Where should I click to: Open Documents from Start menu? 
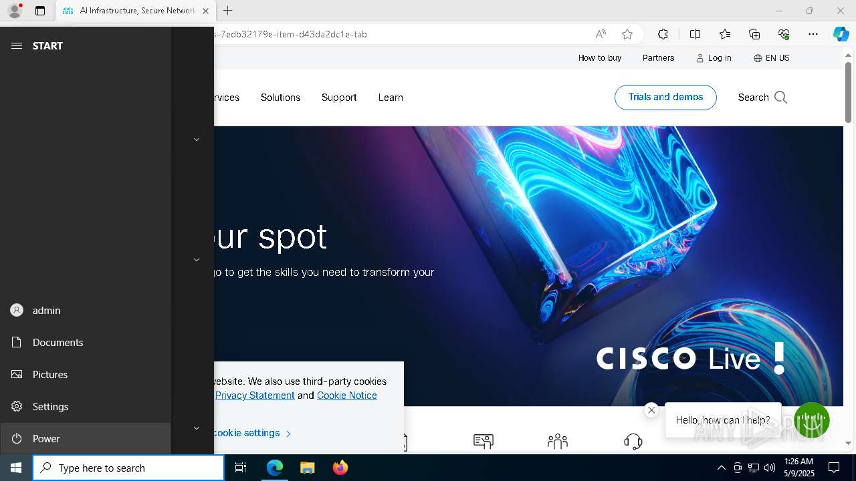tap(86, 342)
